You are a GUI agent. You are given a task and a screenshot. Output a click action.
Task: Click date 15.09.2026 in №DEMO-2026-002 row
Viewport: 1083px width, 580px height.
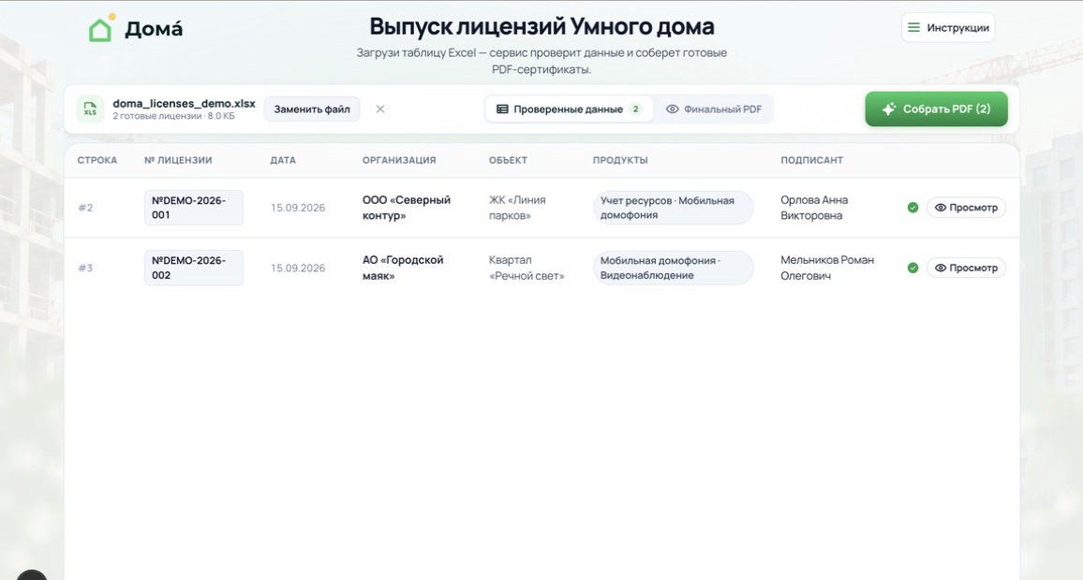[x=298, y=268]
